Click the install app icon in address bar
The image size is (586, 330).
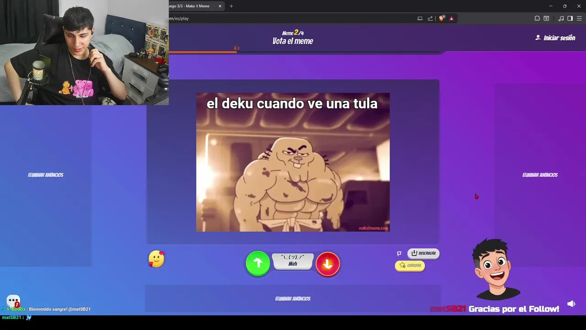(x=420, y=18)
